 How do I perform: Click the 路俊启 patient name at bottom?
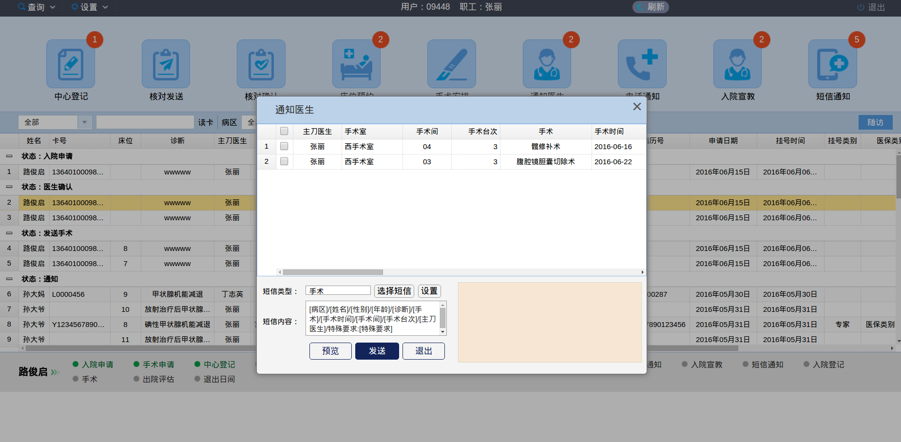33,372
